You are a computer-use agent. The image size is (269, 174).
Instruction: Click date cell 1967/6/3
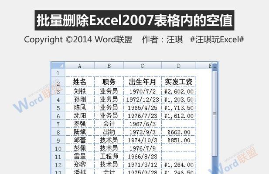click(x=143, y=124)
